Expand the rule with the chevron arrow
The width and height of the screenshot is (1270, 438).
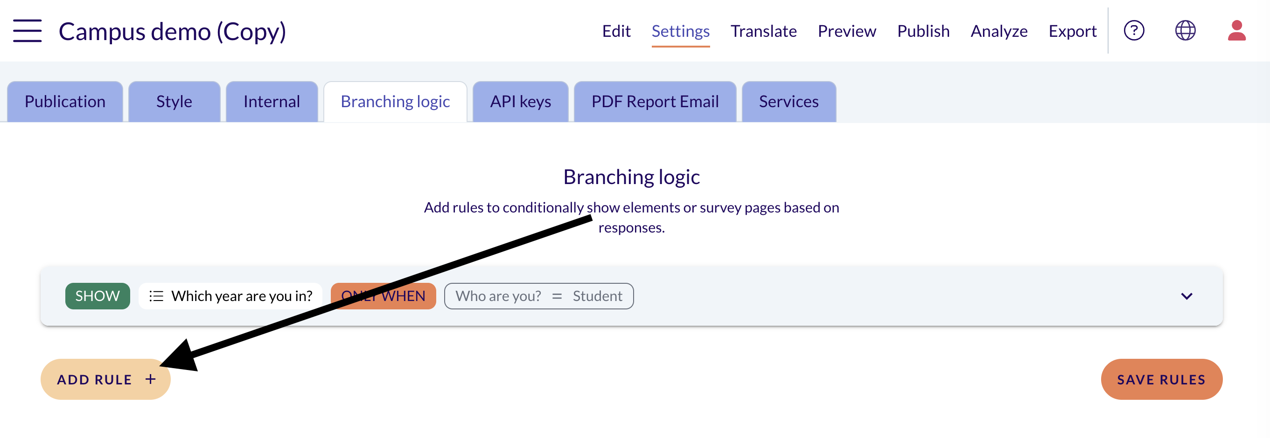pos(1186,296)
